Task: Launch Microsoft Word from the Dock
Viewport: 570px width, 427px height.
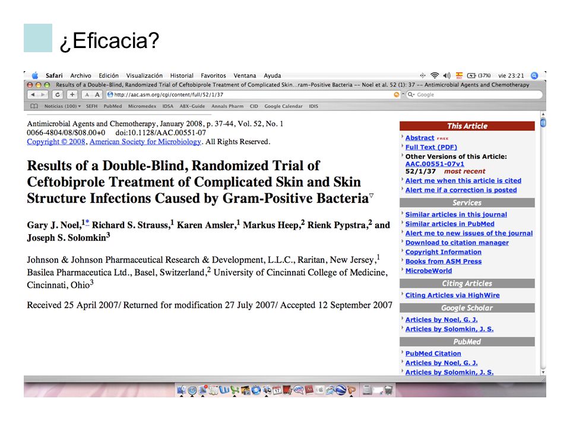Action: [224, 390]
